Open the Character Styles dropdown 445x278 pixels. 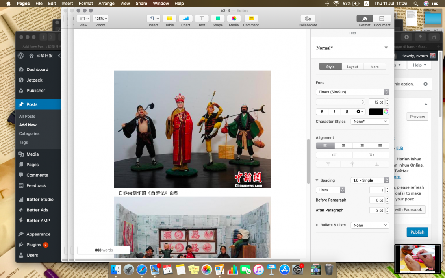tap(370, 122)
